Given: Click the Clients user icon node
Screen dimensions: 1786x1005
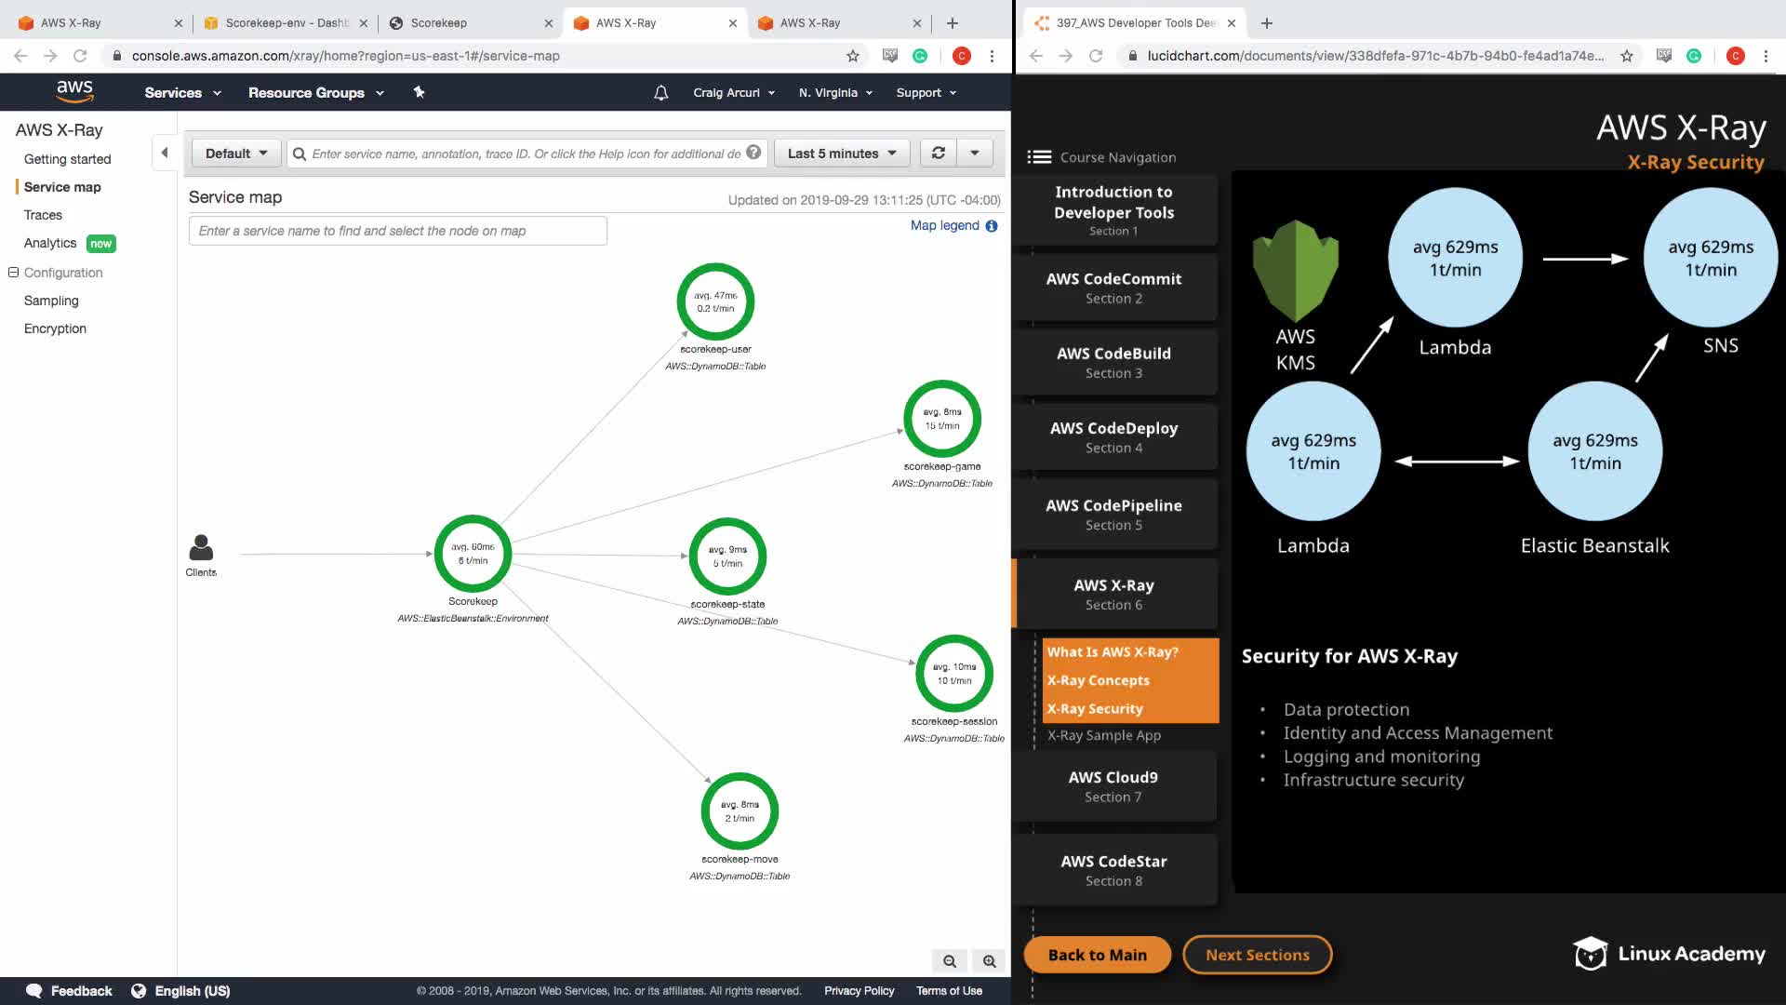Looking at the screenshot, I should point(201,548).
